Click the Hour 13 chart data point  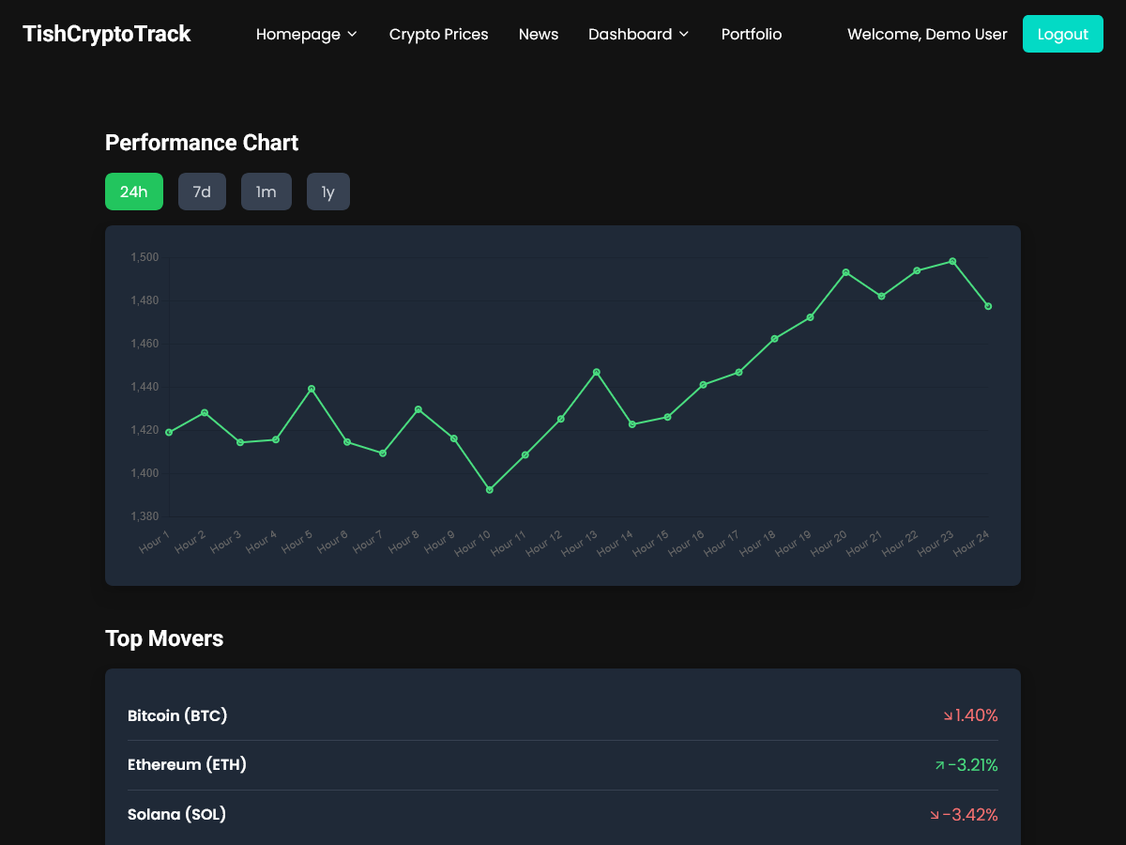click(597, 372)
